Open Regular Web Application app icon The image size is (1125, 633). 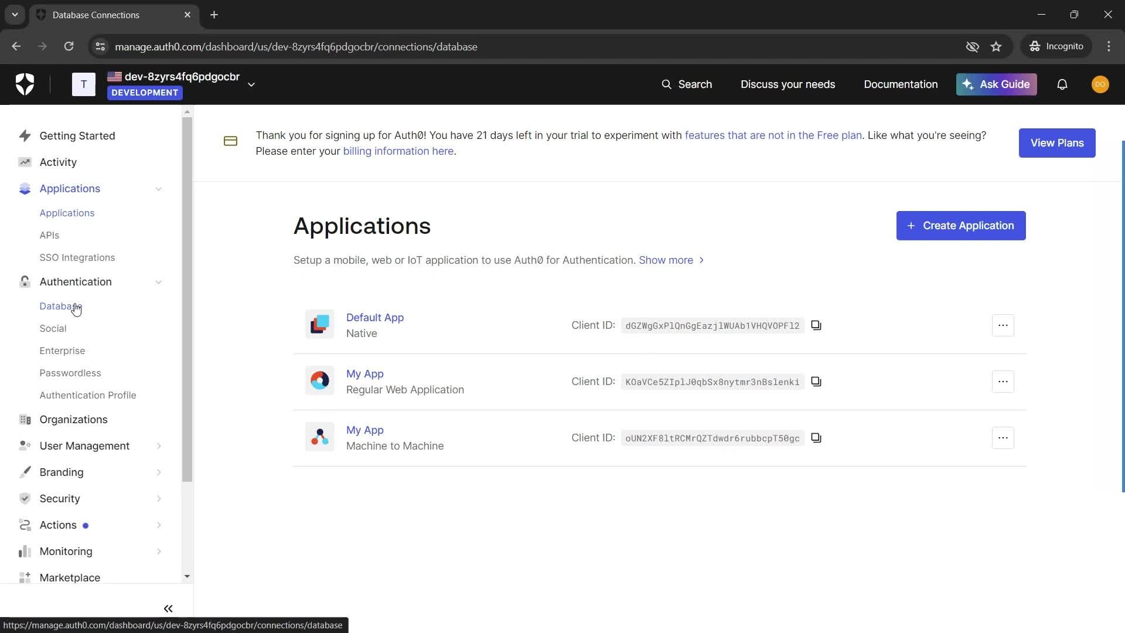(320, 380)
